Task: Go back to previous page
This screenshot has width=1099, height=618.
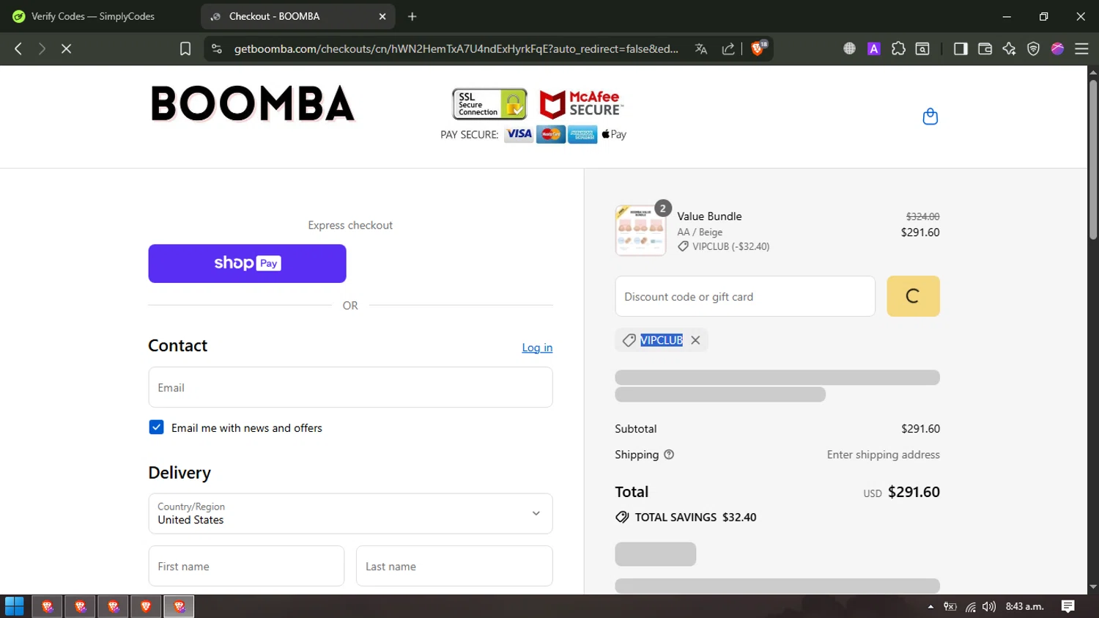Action: point(18,48)
